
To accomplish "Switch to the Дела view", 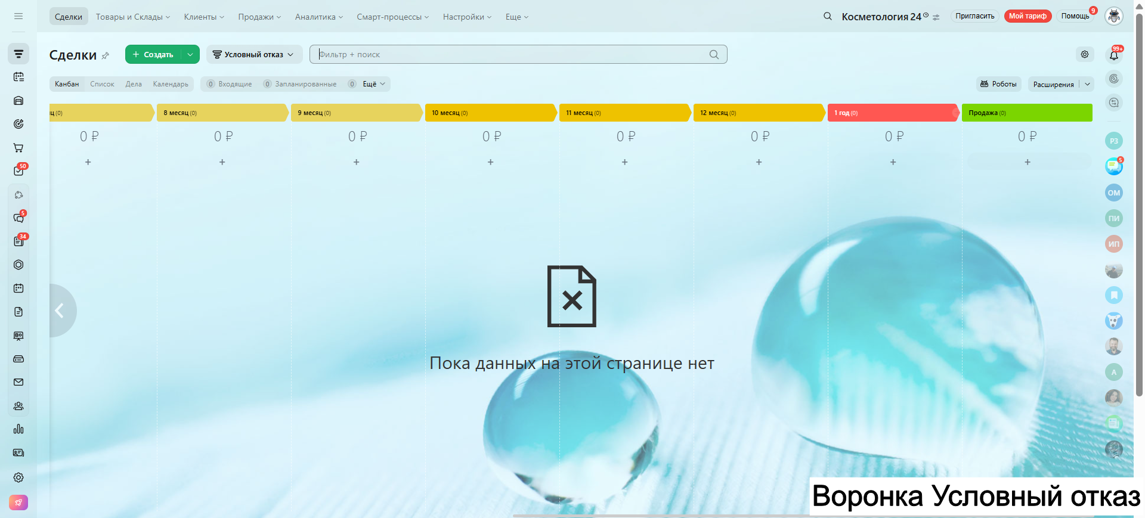I will point(134,84).
